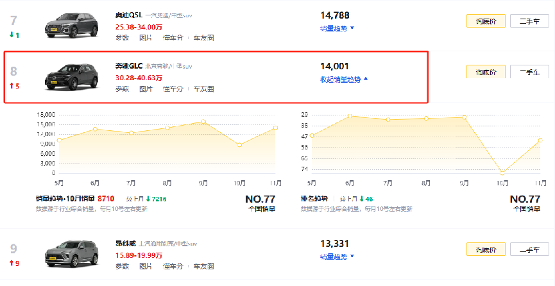Select November point on ranking trend chart
This screenshot has width=555, height=286.
tap(540, 140)
